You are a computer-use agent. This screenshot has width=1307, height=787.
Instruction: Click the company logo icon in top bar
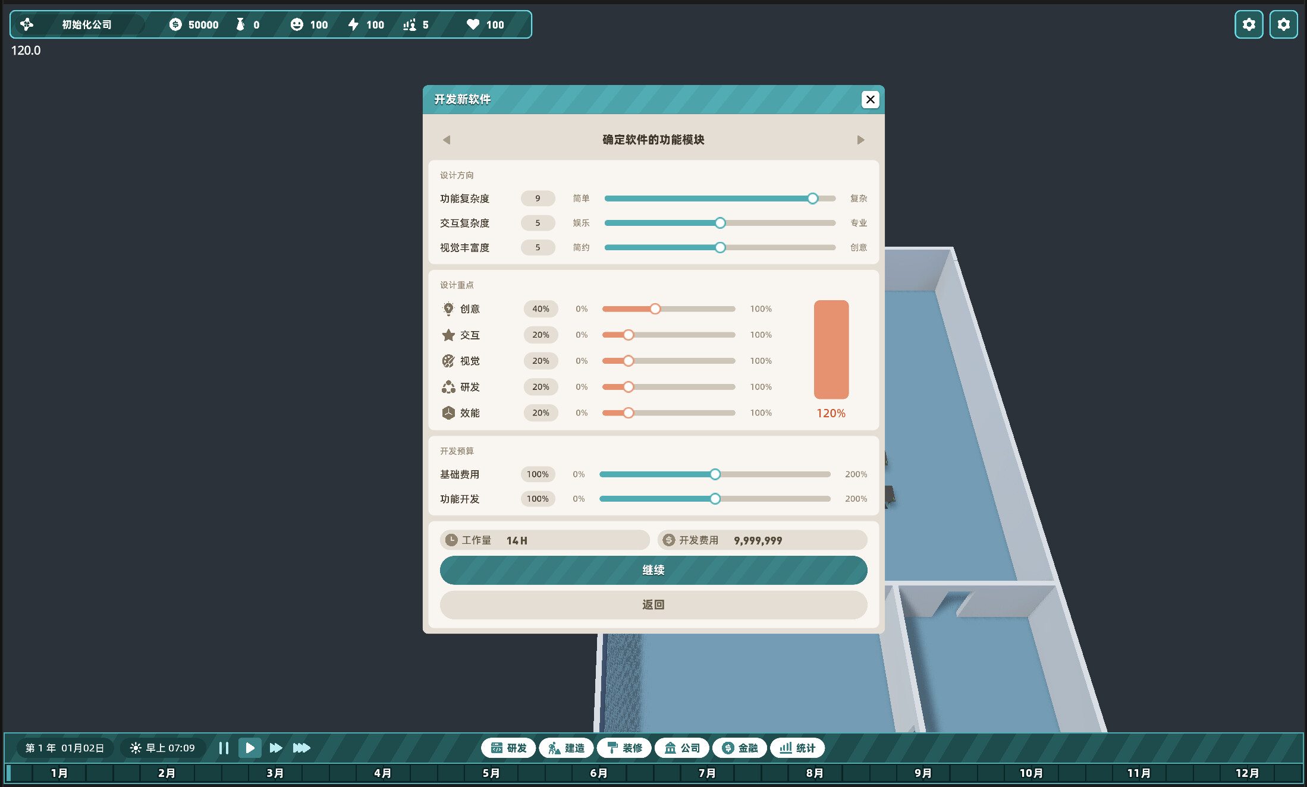[27, 24]
